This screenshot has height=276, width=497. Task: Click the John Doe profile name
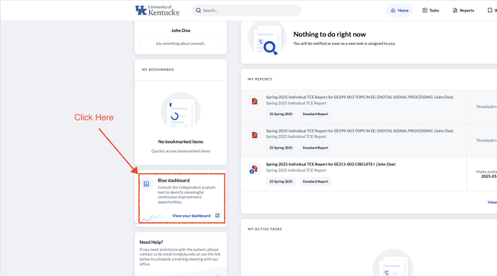click(180, 30)
